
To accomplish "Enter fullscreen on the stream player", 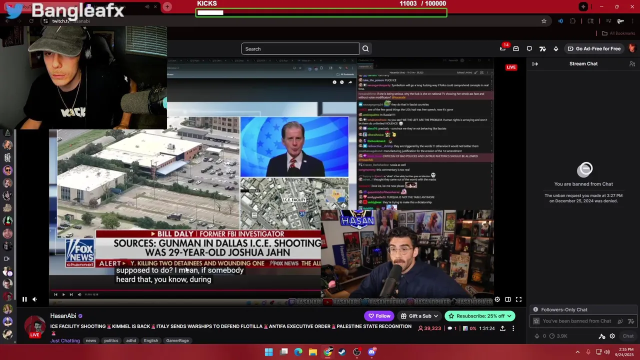I will [x=518, y=299].
